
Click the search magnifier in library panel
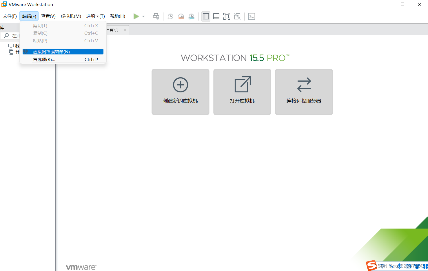click(x=6, y=36)
